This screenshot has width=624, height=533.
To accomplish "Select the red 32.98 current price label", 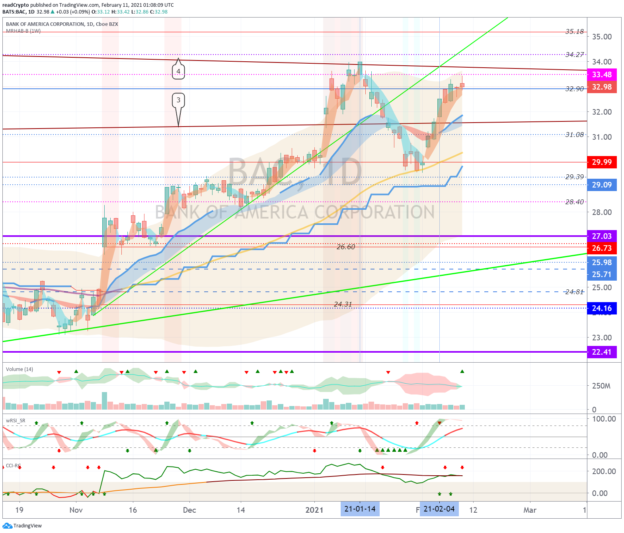I will point(602,87).
